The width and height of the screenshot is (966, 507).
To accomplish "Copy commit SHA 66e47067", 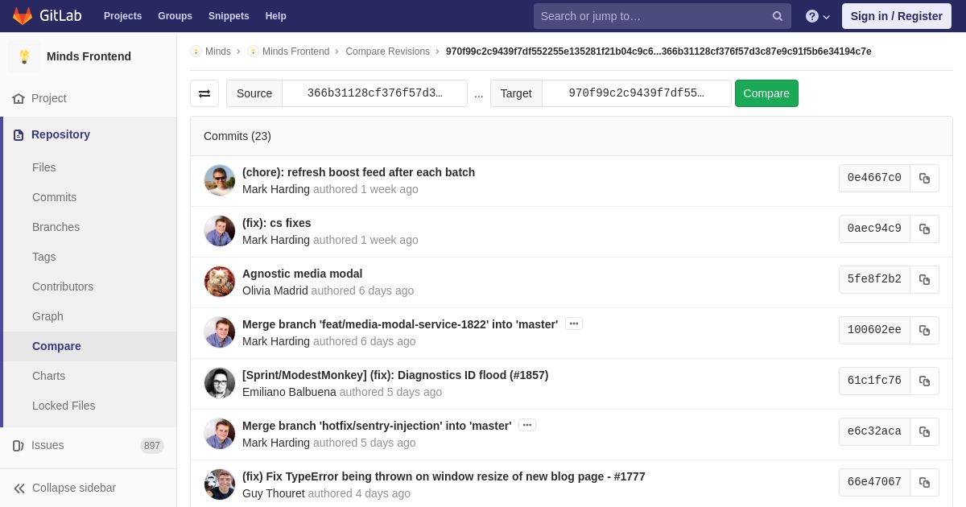I will pyautogui.click(x=924, y=482).
